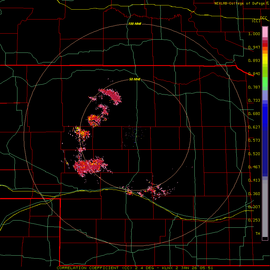Click the 50 NMI range ring label

coord(135,79)
